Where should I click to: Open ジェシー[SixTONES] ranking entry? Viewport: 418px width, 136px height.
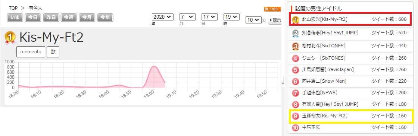tap(324, 58)
